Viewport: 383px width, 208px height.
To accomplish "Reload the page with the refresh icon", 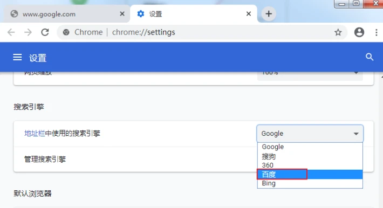I will [45, 32].
